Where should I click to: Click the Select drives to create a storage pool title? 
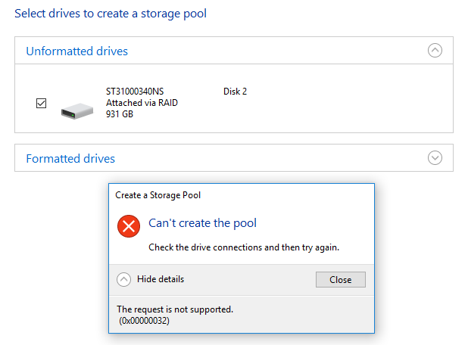click(x=111, y=14)
